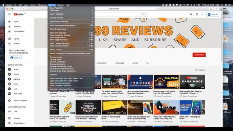Click Sign In button in header
Screen dimensions: 233x131
(x=213, y=15)
